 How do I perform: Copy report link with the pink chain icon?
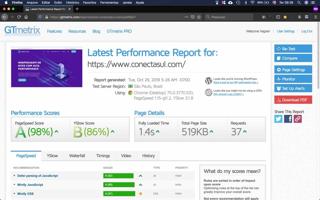tap(298, 119)
